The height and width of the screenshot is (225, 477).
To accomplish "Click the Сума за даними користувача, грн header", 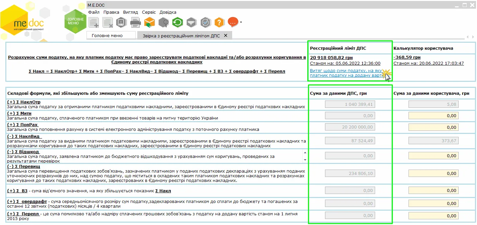I will click(x=432, y=93).
